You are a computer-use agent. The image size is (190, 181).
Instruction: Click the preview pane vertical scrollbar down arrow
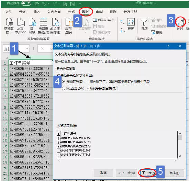click(x=180, y=156)
